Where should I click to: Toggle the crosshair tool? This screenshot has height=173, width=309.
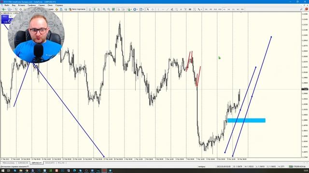pos(153,9)
